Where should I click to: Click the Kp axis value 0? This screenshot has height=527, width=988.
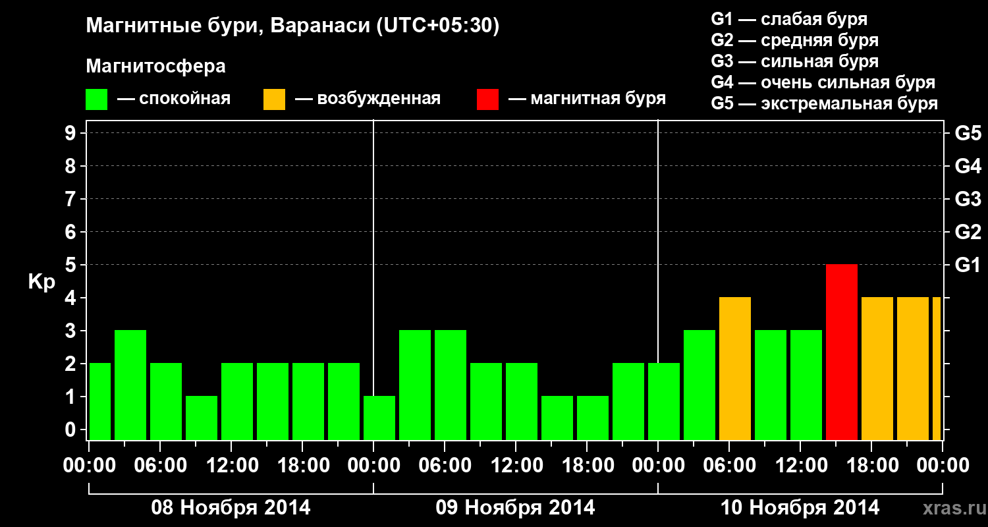coord(72,430)
